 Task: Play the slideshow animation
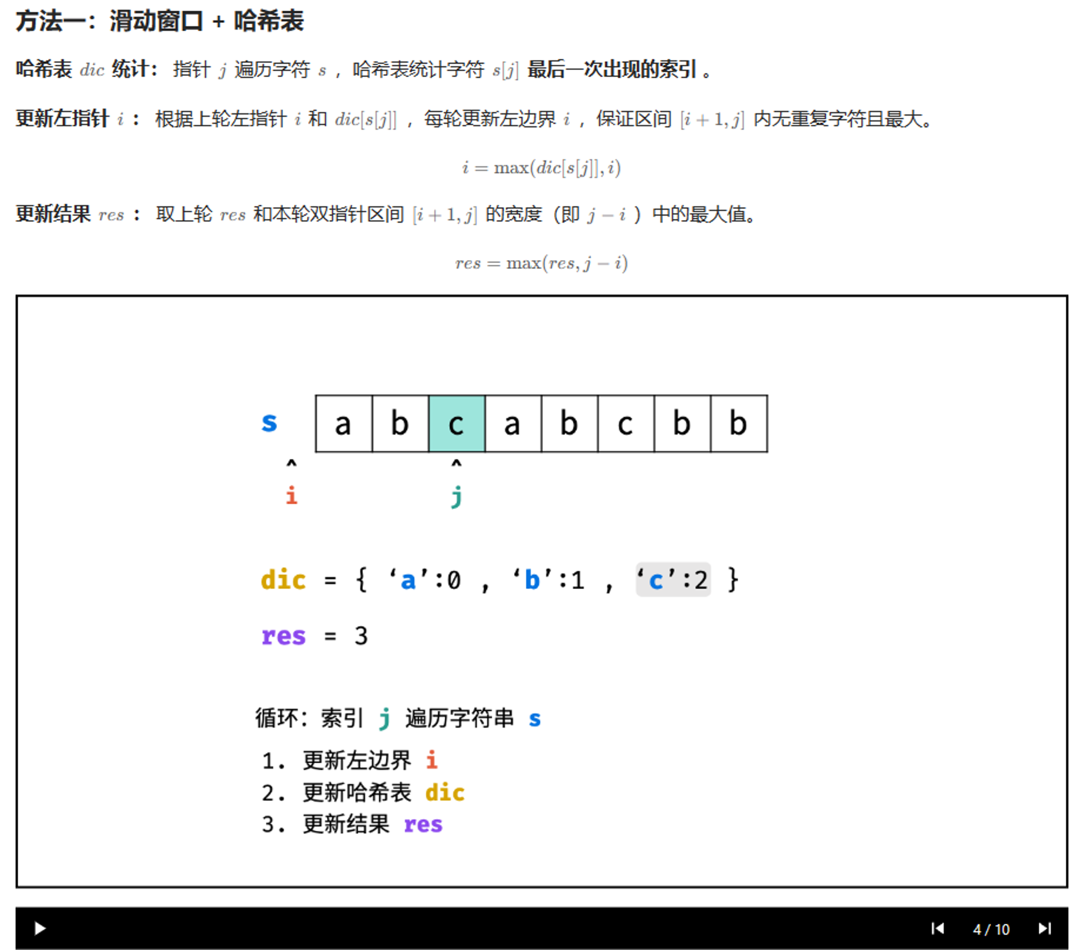[x=40, y=928]
